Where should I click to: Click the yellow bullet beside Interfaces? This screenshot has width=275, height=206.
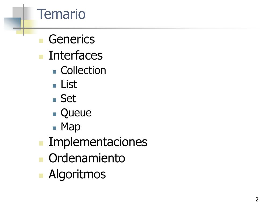pyautogui.click(x=41, y=57)
